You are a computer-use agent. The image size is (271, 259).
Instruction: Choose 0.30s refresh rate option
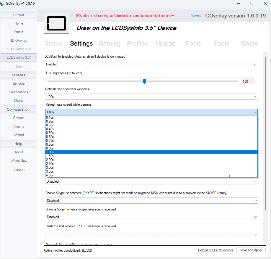[151, 125]
